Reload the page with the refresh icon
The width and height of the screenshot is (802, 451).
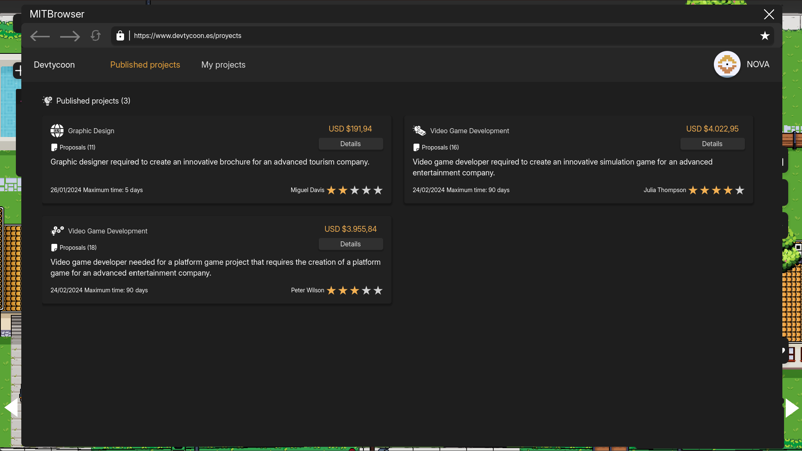coord(96,36)
